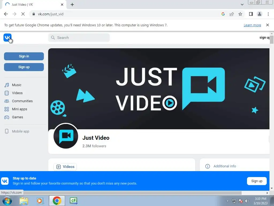The width and height of the screenshot is (274, 206).
Task: Click the blue Sign in button
Action: (x=24, y=56)
